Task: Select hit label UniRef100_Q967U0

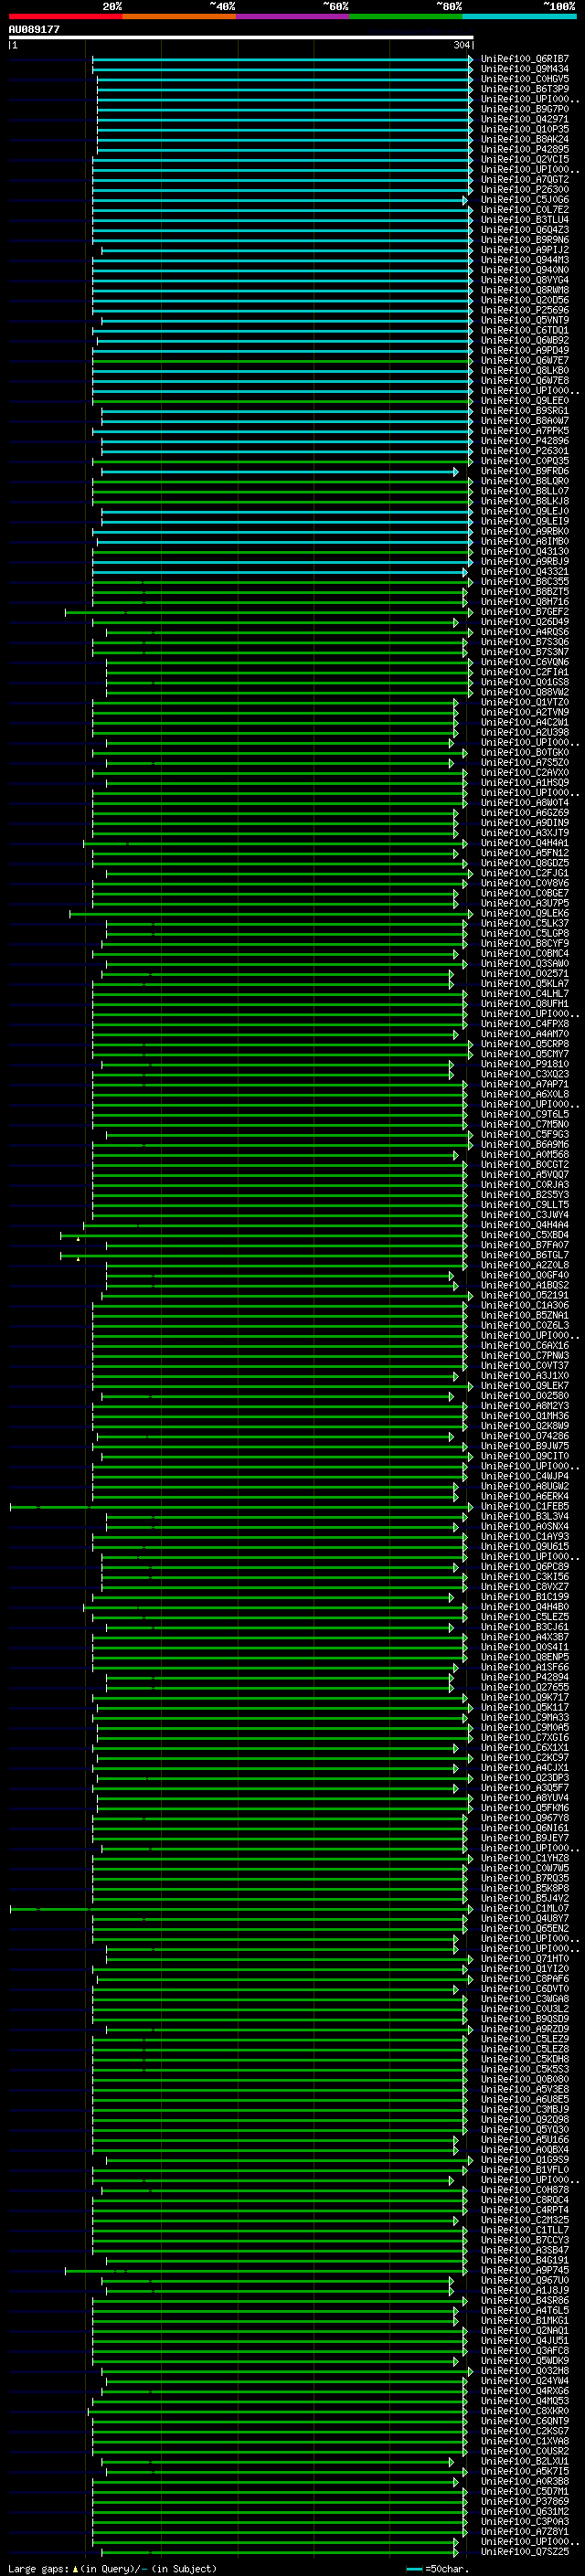Action: [x=525, y=2280]
